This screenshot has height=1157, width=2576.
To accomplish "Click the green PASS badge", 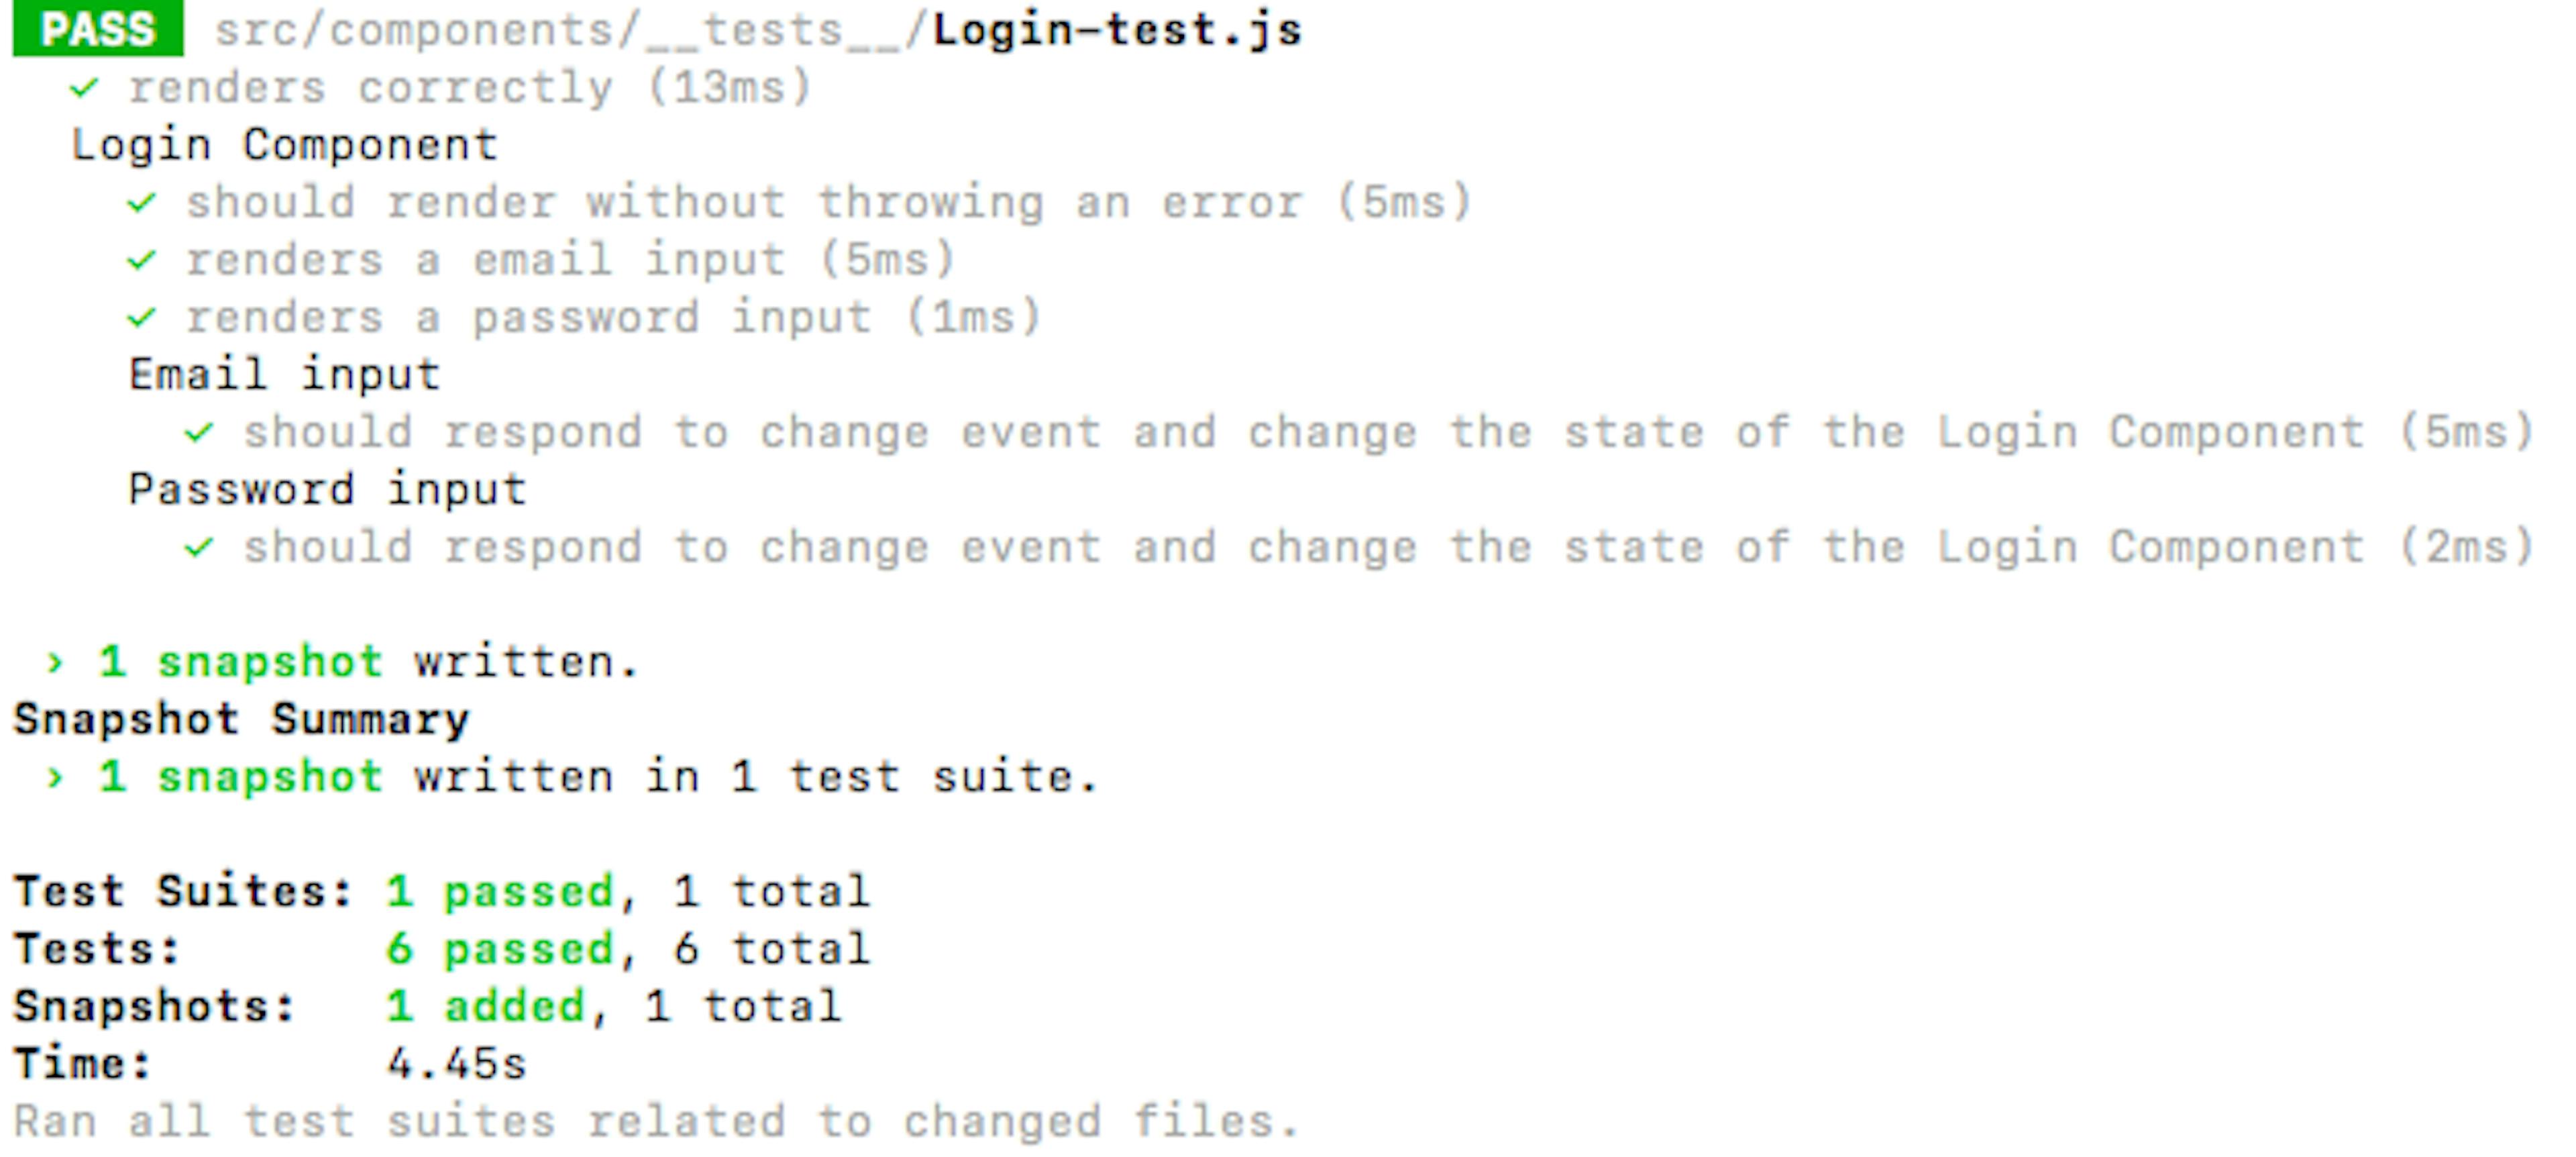I will point(97,29).
